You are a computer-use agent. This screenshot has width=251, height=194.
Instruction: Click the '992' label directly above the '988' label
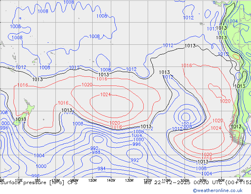(94, 148)
